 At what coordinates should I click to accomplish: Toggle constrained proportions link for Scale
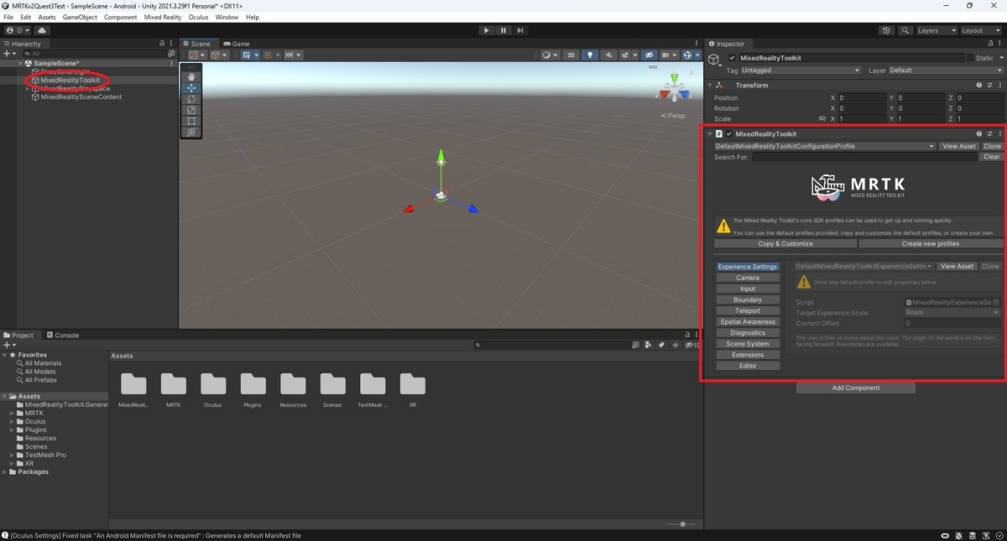coord(822,119)
